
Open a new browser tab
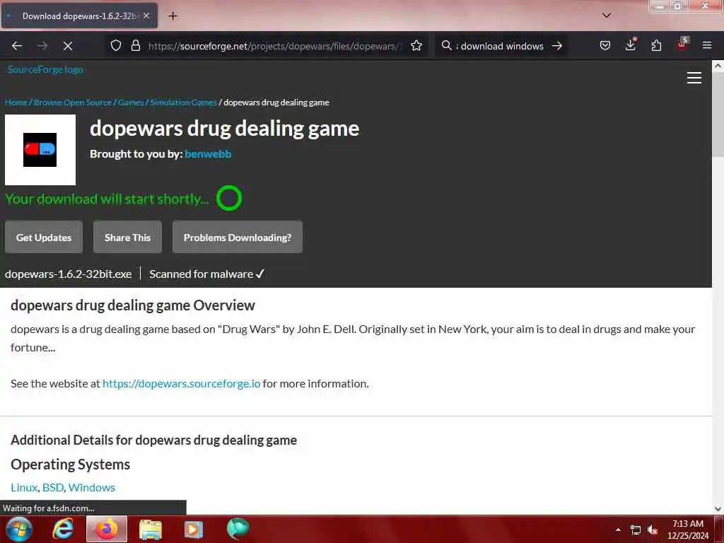173,16
